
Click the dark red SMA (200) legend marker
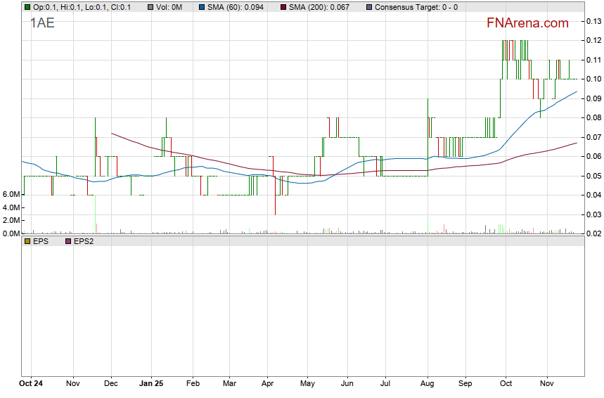point(283,7)
